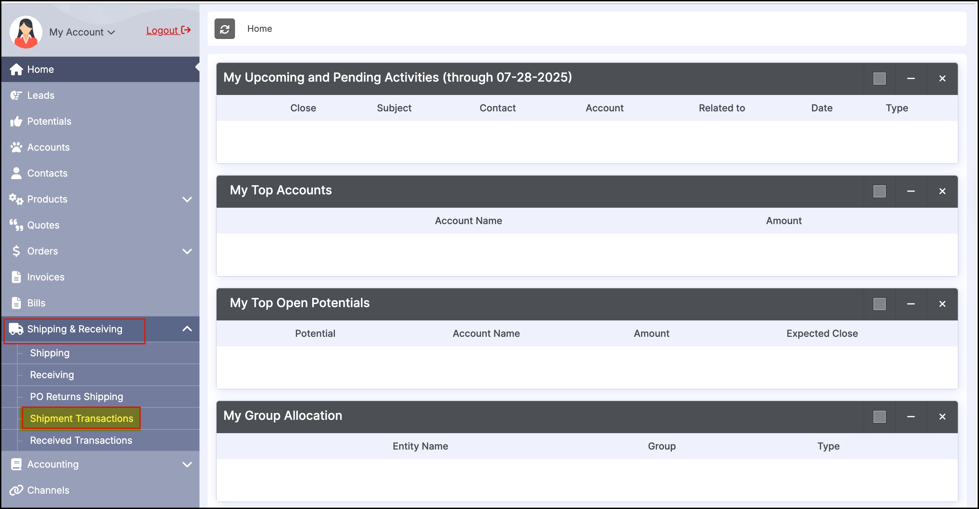Close the My Group Allocation panel

coord(942,417)
